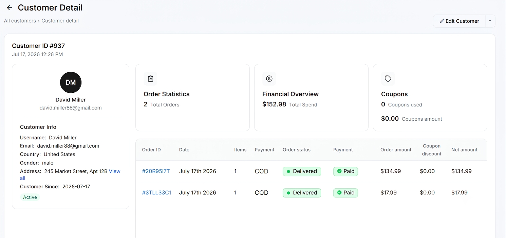Select COD payment cell for order #3TLL33C1

pyautogui.click(x=262, y=193)
